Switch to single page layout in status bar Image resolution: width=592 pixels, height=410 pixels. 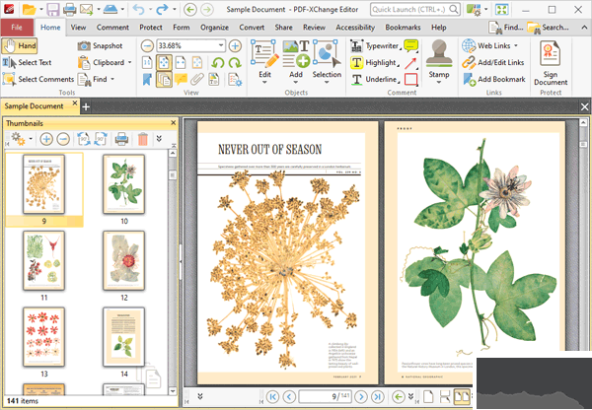point(430,396)
